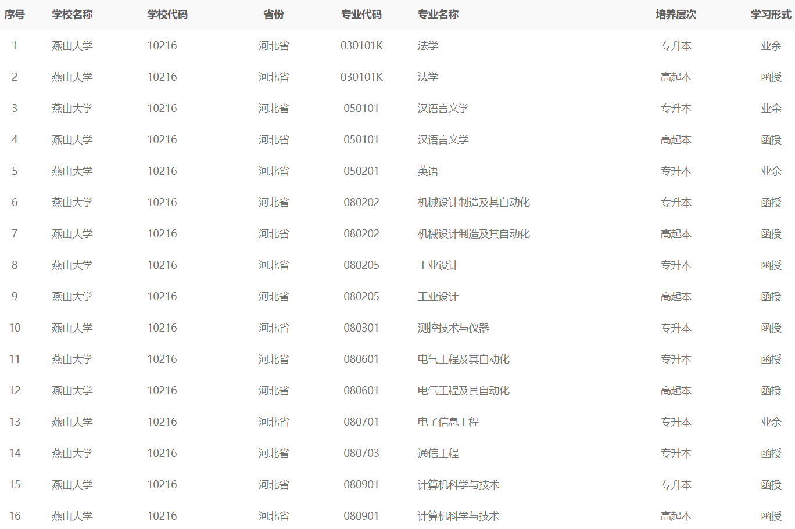
Task: Select 法学 in row 1
Action: click(x=428, y=46)
